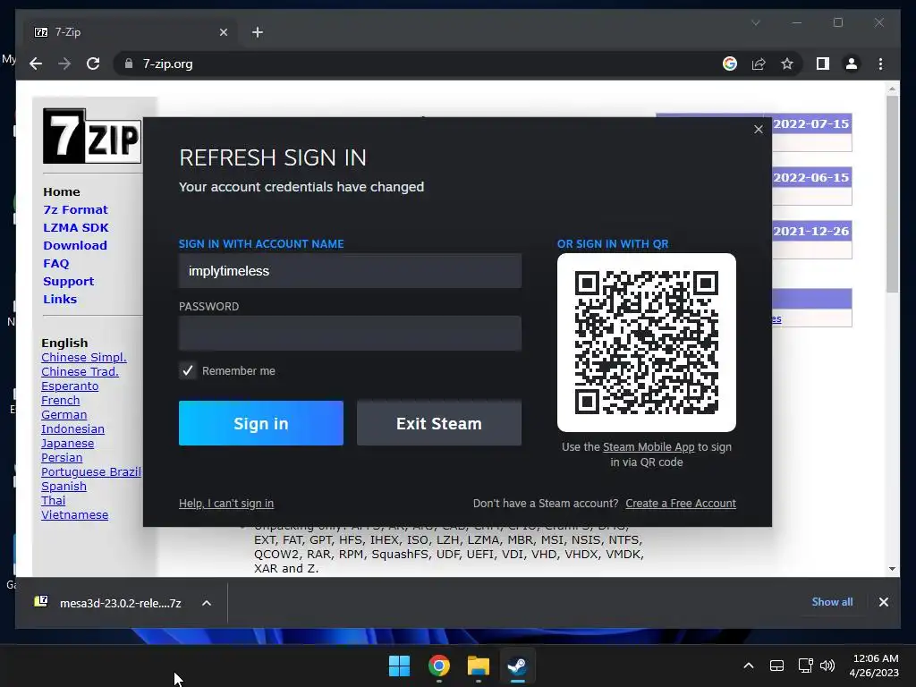This screenshot has width=916, height=687.
Task: Click Show all downloads
Action: tap(832, 602)
